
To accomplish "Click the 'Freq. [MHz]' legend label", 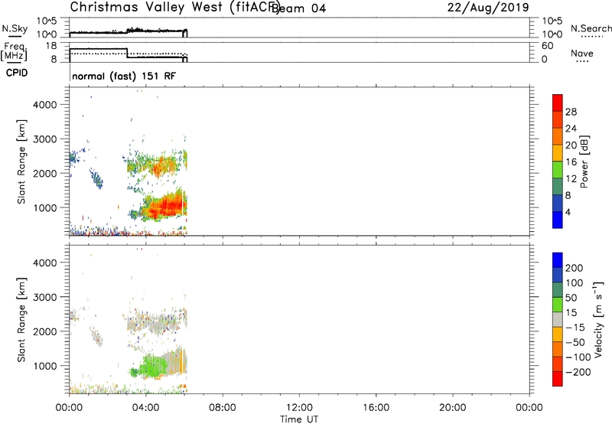I will click(14, 51).
